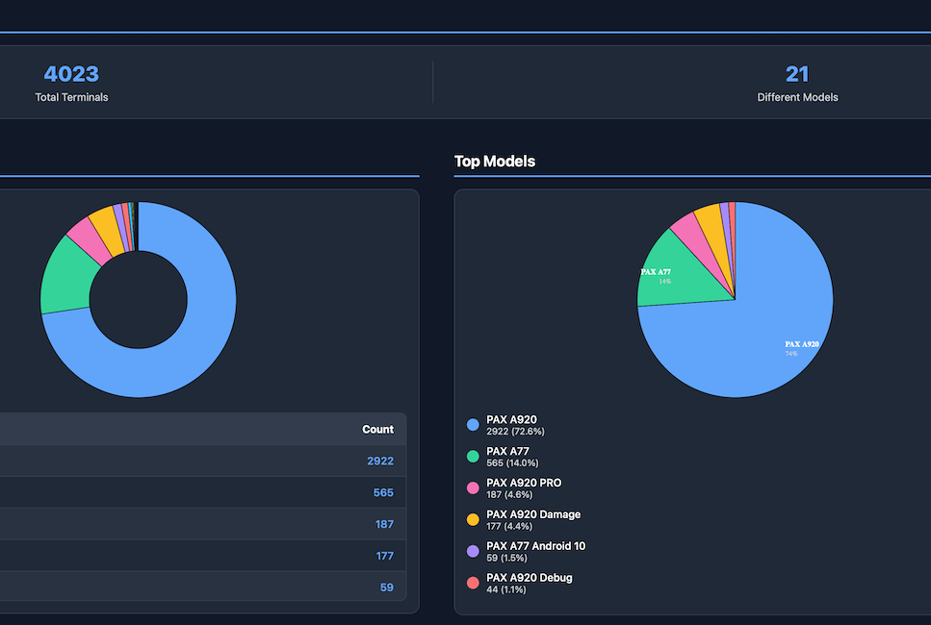Click the PAX A920 label inside the pie chart
The image size is (931, 625).
(x=802, y=344)
